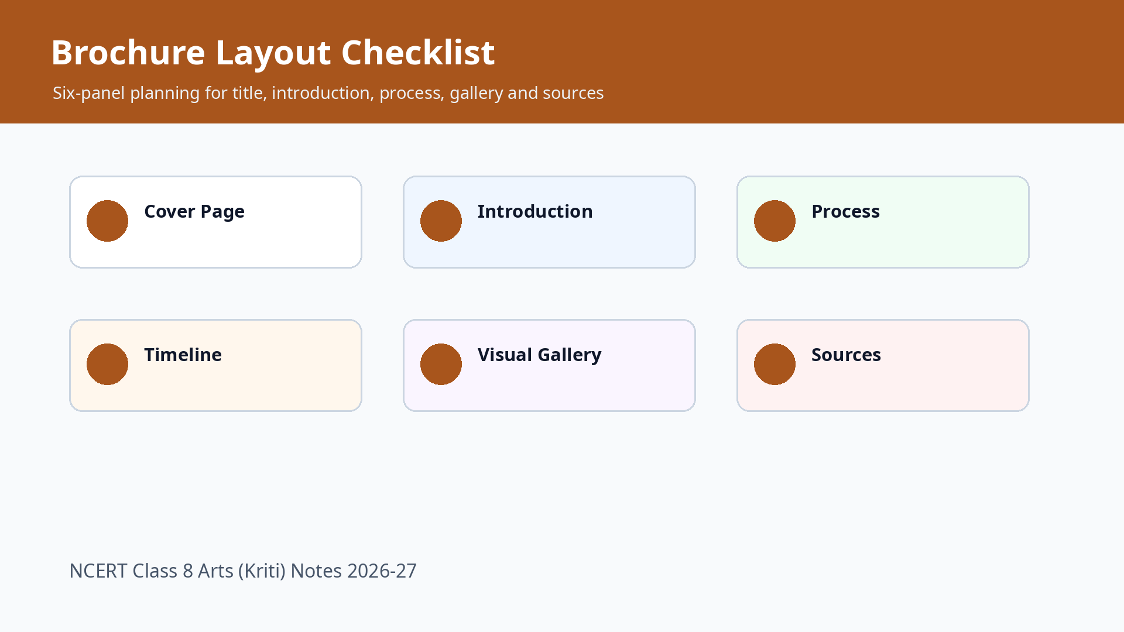Click the circle icon beside Visual Gallery
The image size is (1124, 632).
pyautogui.click(x=441, y=364)
